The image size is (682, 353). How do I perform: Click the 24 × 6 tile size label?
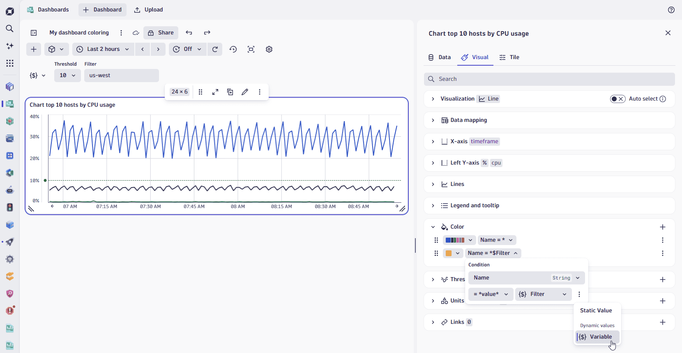(180, 92)
